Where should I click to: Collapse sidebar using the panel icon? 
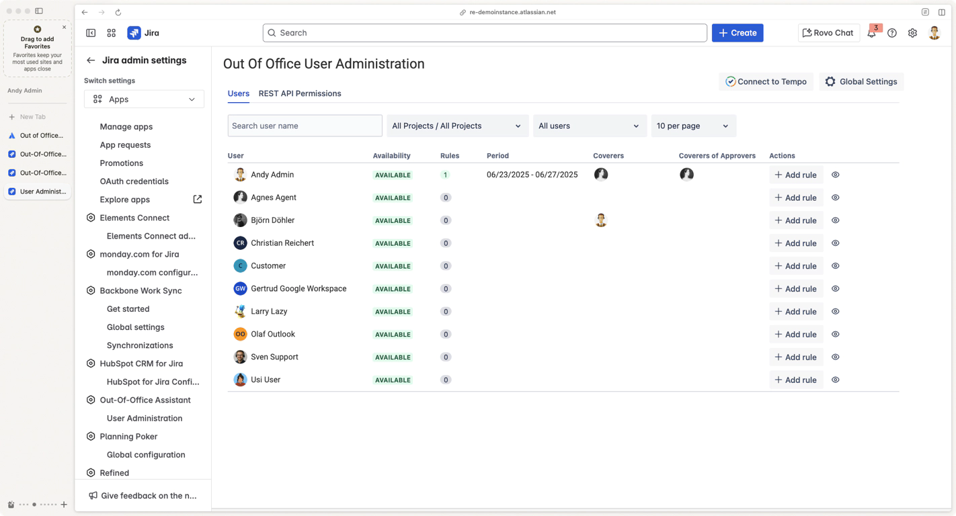coord(91,33)
